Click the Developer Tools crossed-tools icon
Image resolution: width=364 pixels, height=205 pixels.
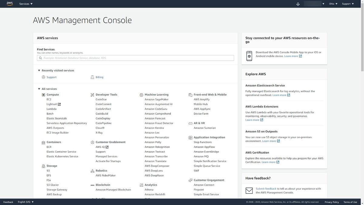click(x=92, y=94)
